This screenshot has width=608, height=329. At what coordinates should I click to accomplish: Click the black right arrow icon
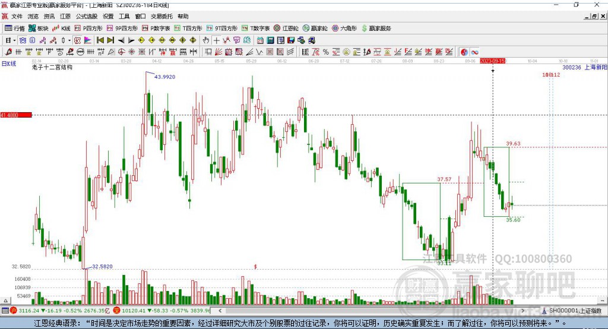coord(131,40)
